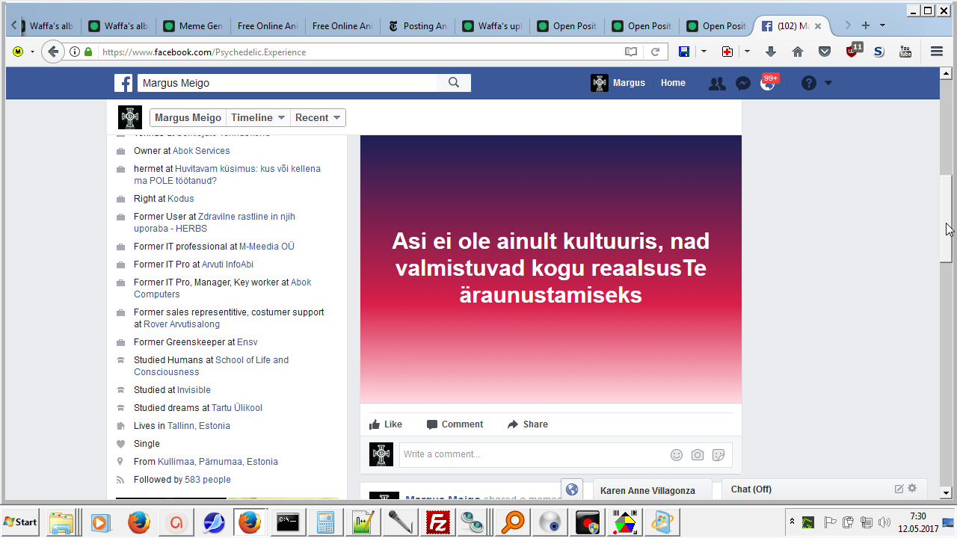The height and width of the screenshot is (538, 957).
Task: Post a sticker via the sticker icon
Action: (x=718, y=454)
